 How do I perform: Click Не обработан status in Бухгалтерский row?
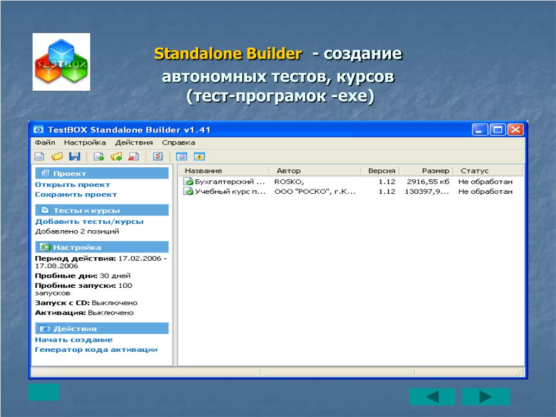485,181
